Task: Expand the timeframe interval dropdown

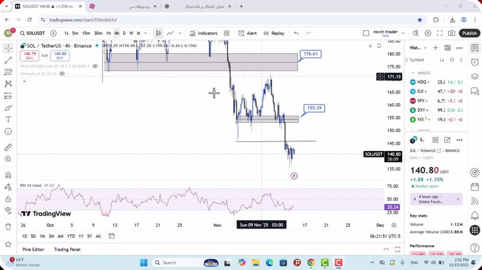Action: 145,33
